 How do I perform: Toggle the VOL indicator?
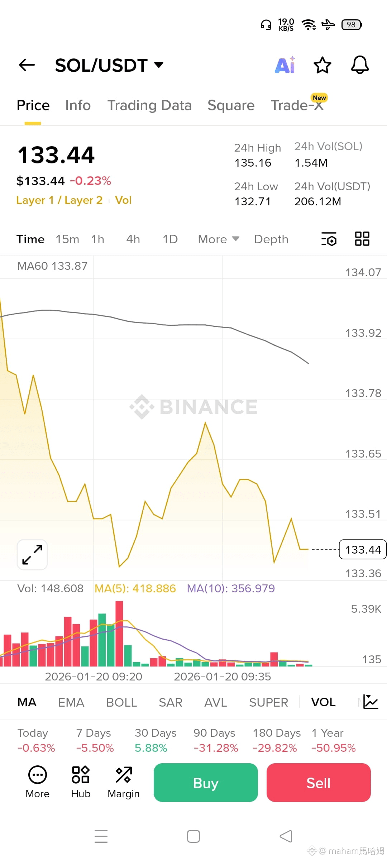tap(323, 702)
